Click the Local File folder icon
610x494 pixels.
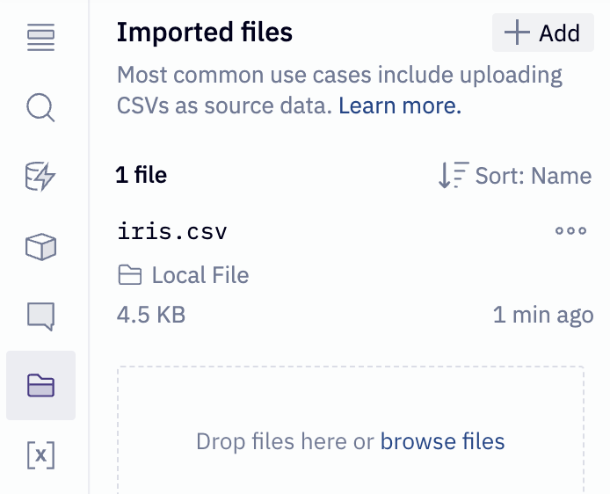(x=130, y=276)
